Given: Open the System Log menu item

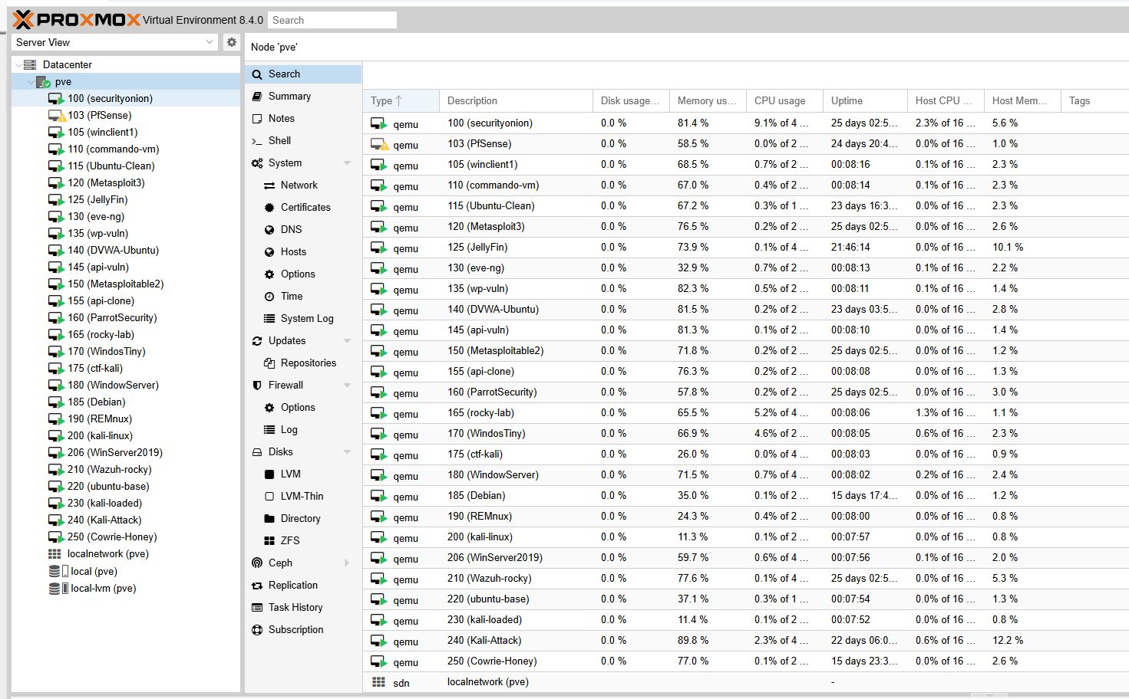Looking at the screenshot, I should click(x=303, y=319).
